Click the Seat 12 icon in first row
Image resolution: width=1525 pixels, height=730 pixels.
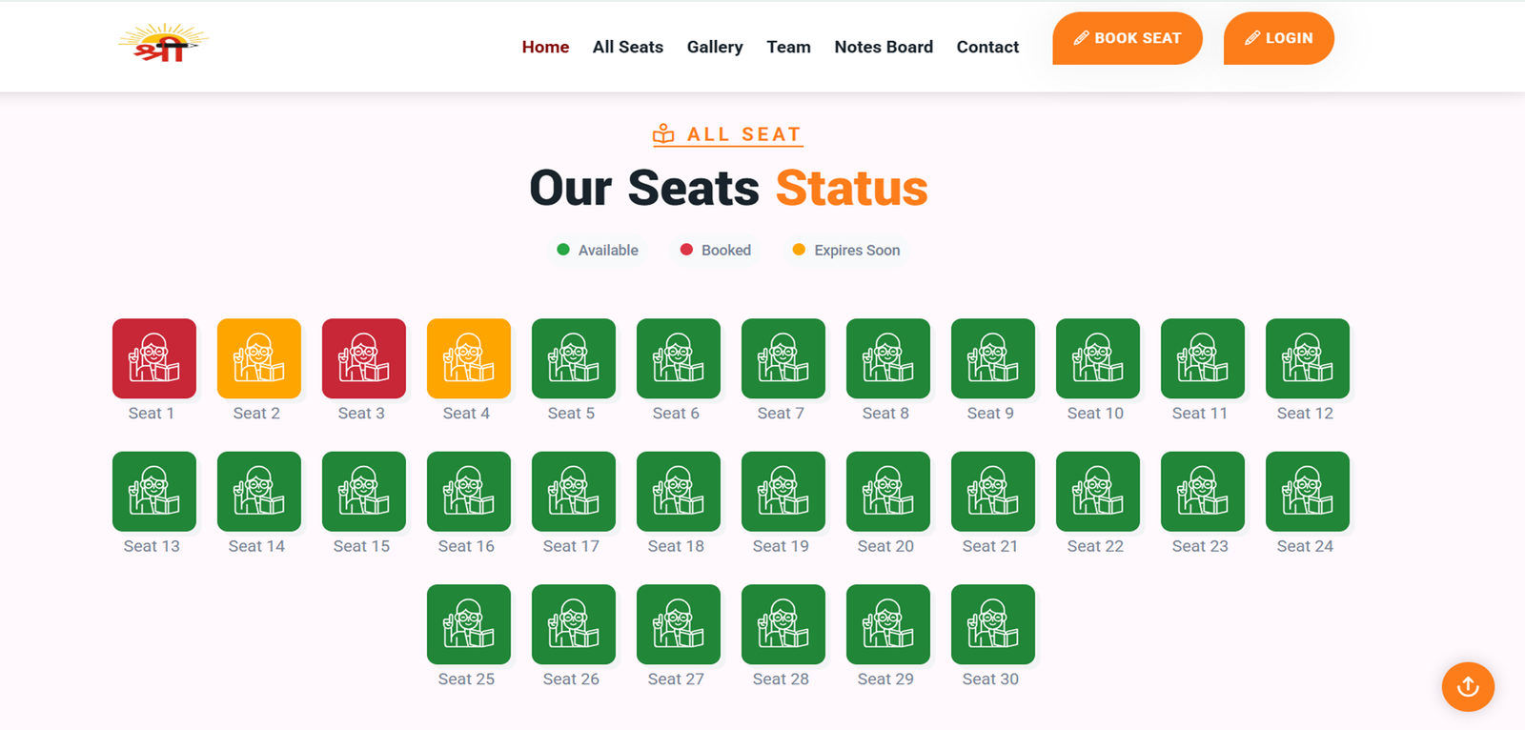point(1307,359)
